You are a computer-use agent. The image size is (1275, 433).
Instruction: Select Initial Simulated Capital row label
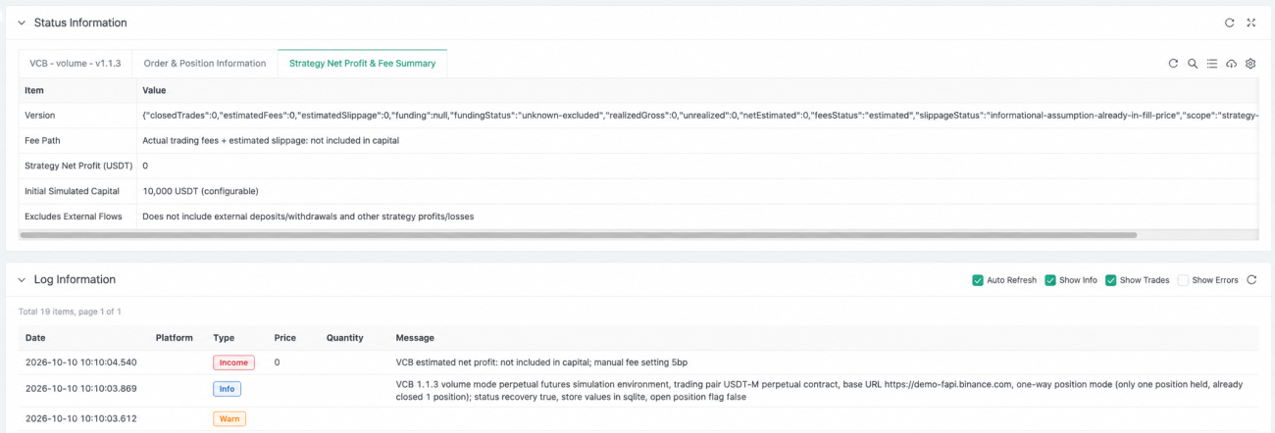tap(71, 191)
